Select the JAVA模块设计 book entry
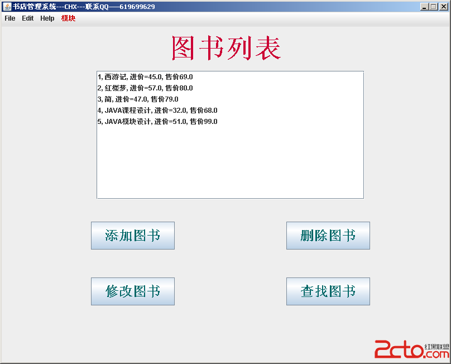 [x=230, y=122]
